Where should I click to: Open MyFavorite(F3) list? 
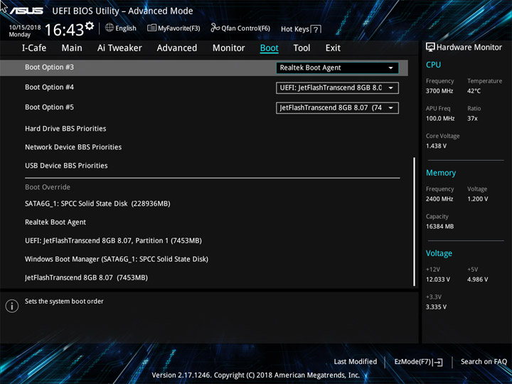pos(174,28)
